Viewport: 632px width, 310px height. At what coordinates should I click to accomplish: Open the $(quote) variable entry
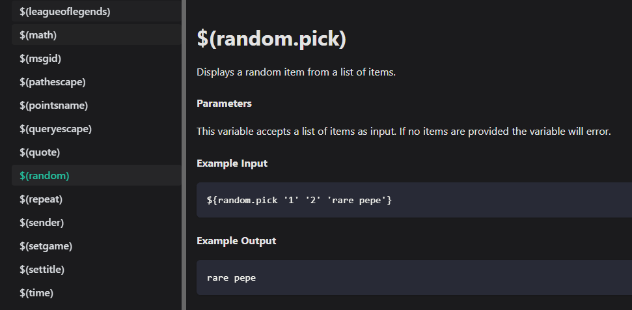pyautogui.click(x=96, y=152)
